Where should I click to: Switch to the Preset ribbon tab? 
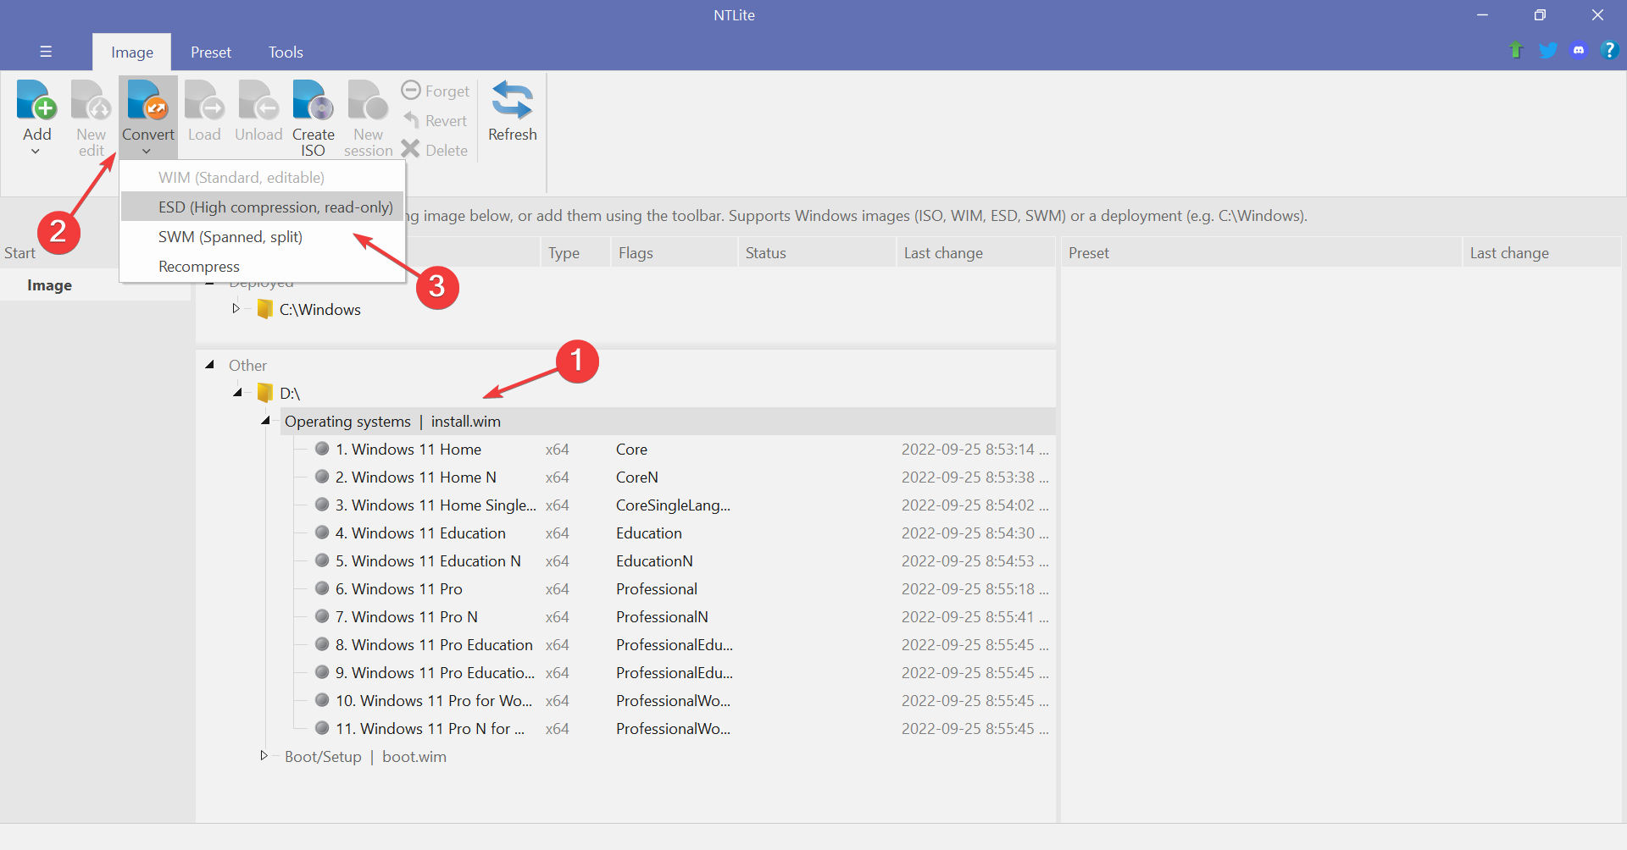point(211,52)
